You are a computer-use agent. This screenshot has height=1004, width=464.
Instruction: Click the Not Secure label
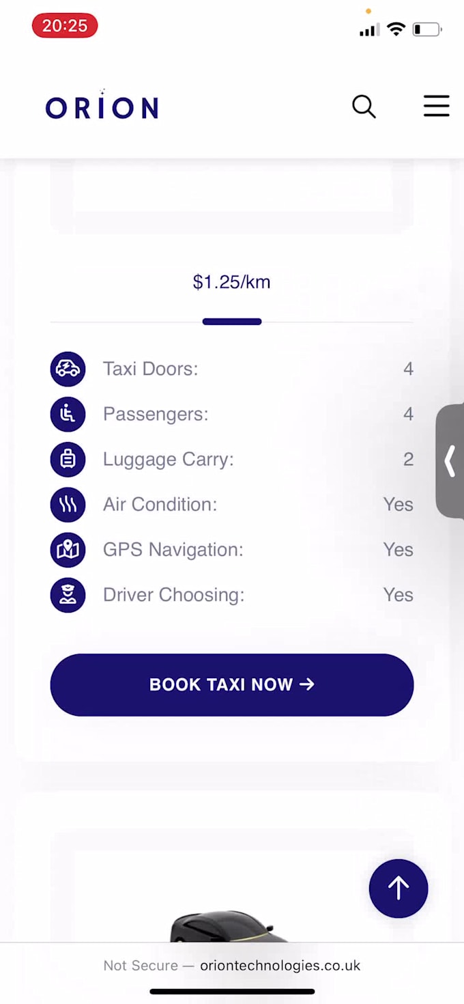[x=140, y=965]
